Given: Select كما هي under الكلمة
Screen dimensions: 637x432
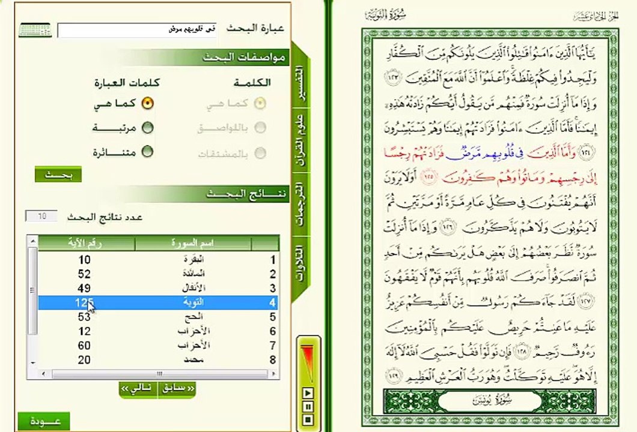Looking at the screenshot, I should click(x=260, y=103).
